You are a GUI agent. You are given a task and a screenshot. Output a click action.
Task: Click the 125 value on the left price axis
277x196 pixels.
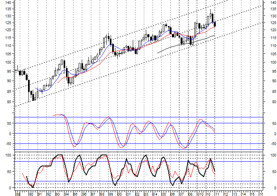[x=8, y=23]
